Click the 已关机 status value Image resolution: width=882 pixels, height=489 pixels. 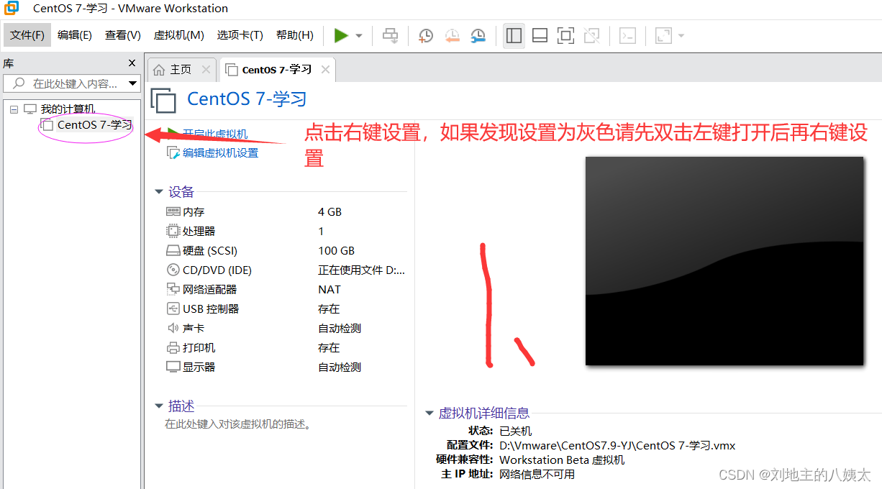[x=515, y=431]
